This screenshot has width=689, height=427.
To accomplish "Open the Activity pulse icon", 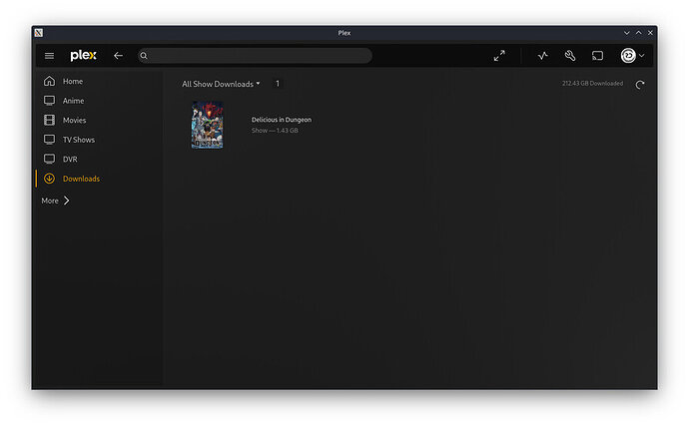I will (543, 56).
